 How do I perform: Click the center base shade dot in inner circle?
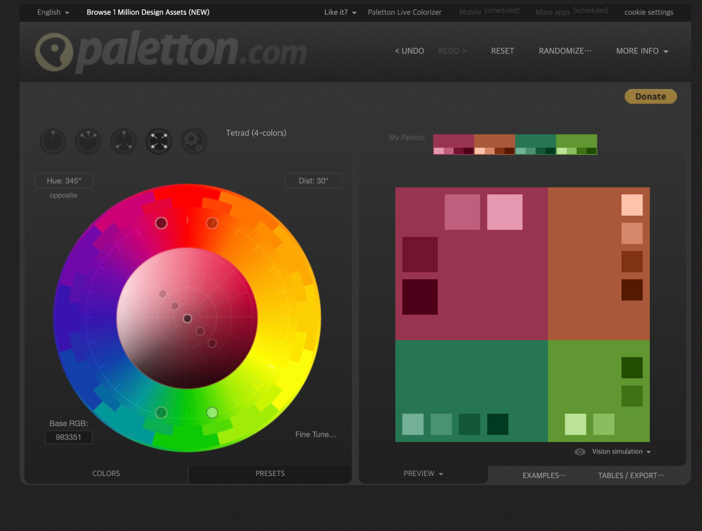[x=187, y=318]
